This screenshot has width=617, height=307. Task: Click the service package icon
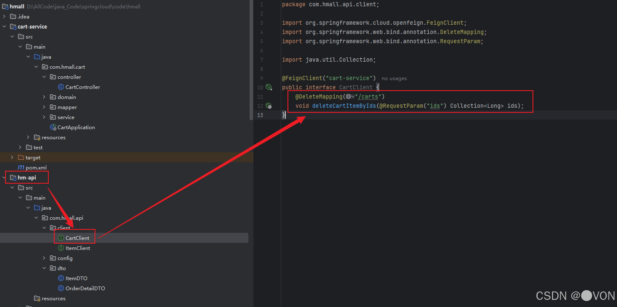(x=53, y=117)
